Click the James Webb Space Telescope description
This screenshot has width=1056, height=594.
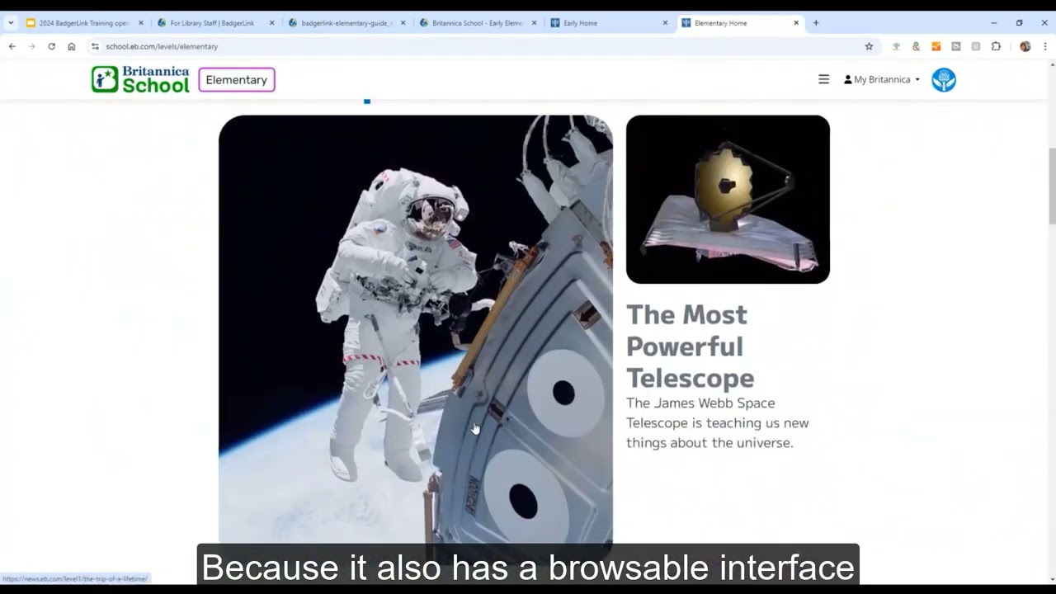[x=717, y=422]
